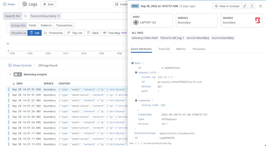Visualize as Table
The height and width of the screenshot is (146, 266).
click(93, 33)
